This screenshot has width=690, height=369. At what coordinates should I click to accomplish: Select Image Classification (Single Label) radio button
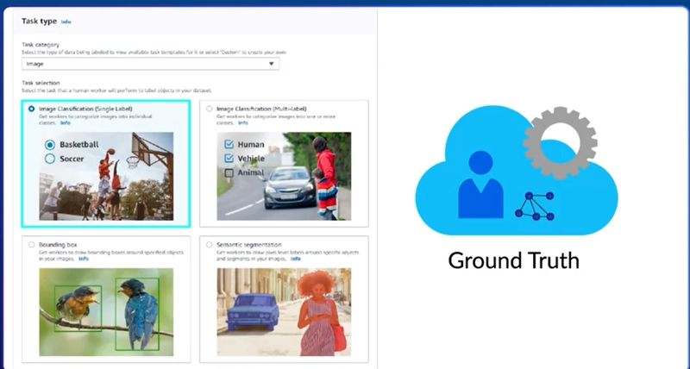coord(31,109)
